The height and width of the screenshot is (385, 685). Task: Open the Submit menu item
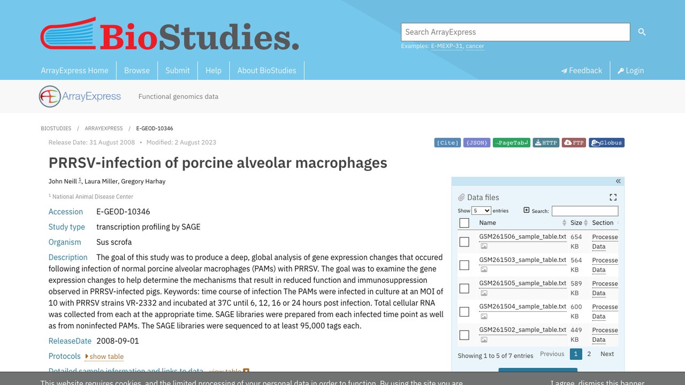point(178,71)
